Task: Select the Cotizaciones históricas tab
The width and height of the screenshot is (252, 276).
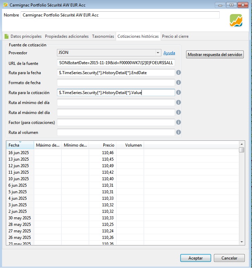Action: tap(138, 36)
